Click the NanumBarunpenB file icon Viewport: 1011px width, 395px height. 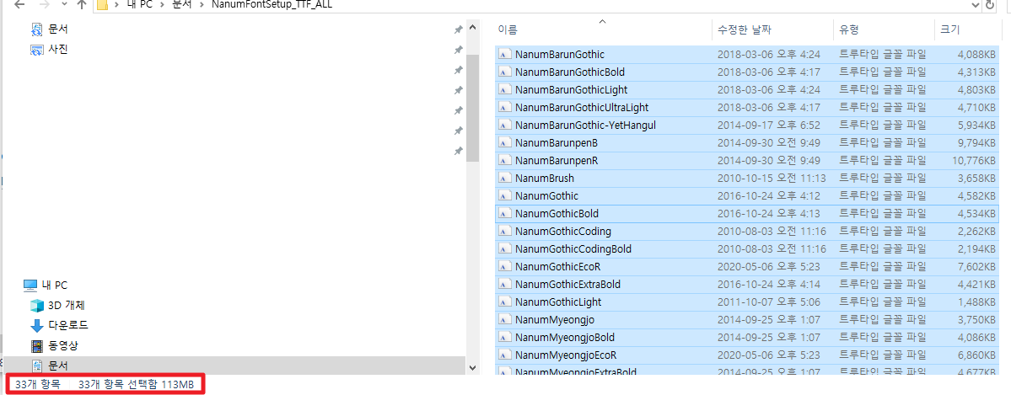(506, 143)
